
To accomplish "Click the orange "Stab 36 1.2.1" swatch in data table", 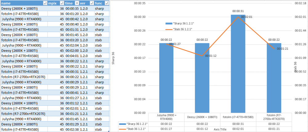I will [122, 129].
